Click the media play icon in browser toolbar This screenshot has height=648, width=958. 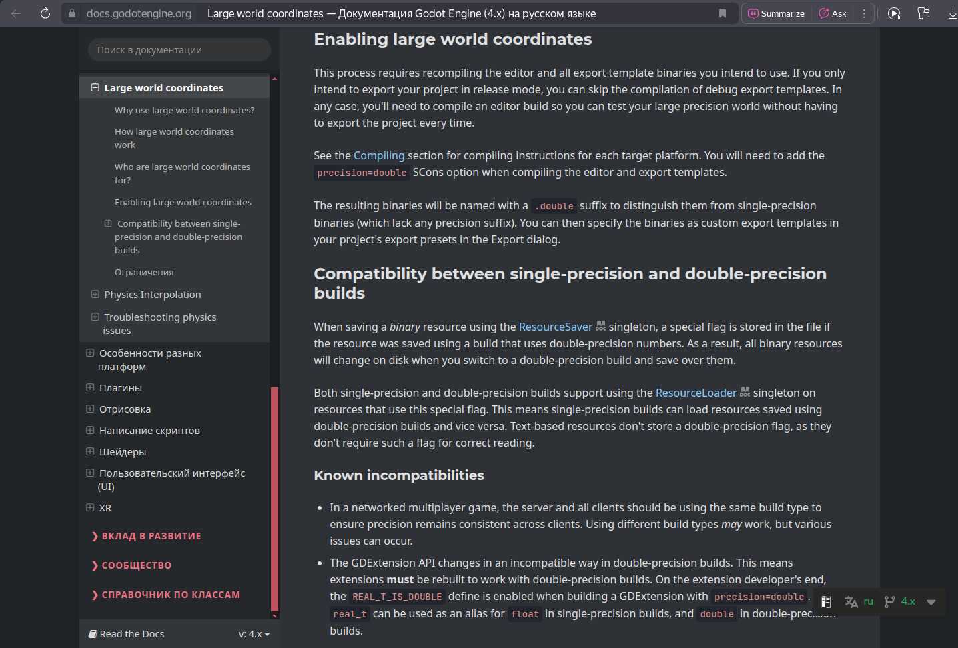895,13
